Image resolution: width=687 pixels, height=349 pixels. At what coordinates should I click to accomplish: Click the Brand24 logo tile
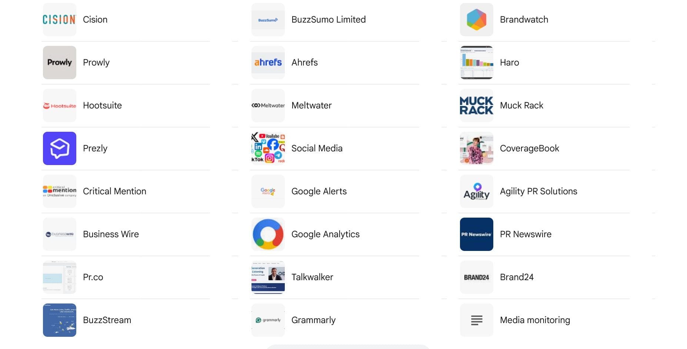tap(476, 277)
